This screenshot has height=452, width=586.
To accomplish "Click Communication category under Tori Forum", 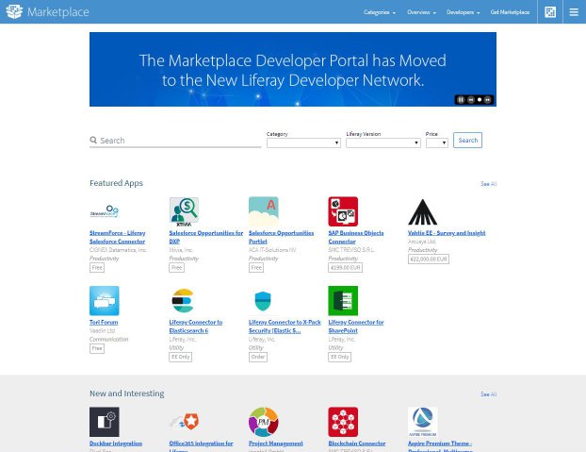I will [x=108, y=340].
